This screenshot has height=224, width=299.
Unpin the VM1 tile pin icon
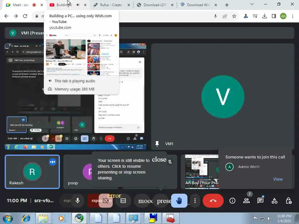click(157, 144)
